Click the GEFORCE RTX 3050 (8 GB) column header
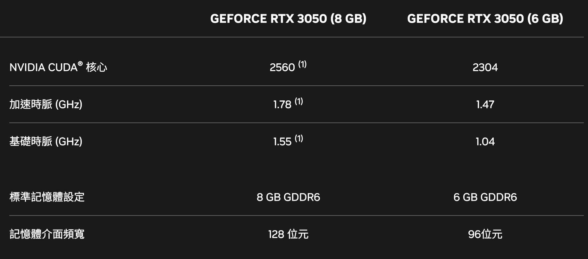588x259 pixels. point(288,19)
